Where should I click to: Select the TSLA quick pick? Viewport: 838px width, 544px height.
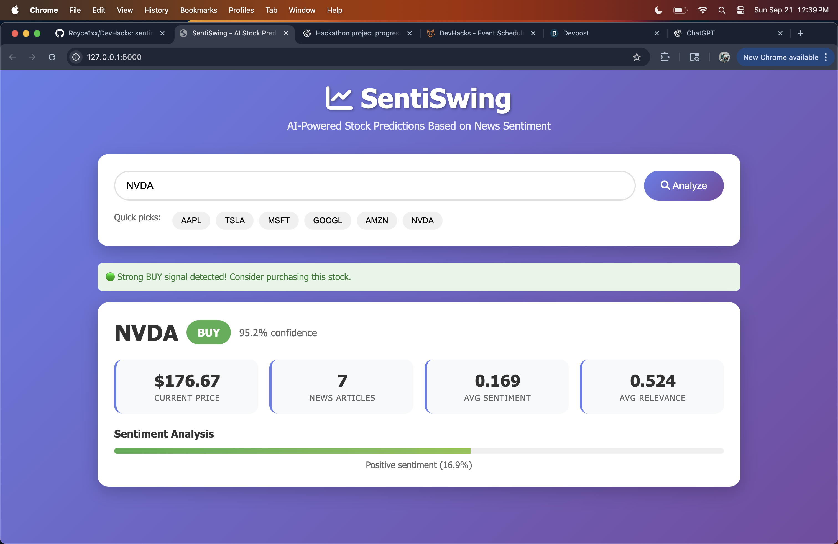tap(234, 221)
